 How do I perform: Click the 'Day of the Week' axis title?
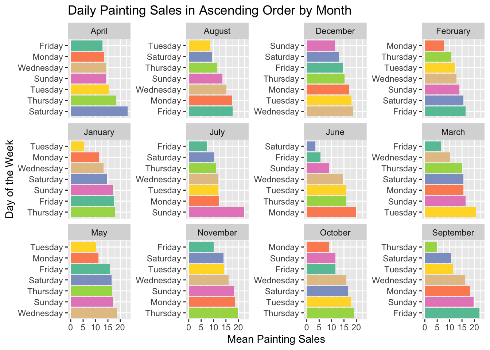pyautogui.click(x=10, y=179)
